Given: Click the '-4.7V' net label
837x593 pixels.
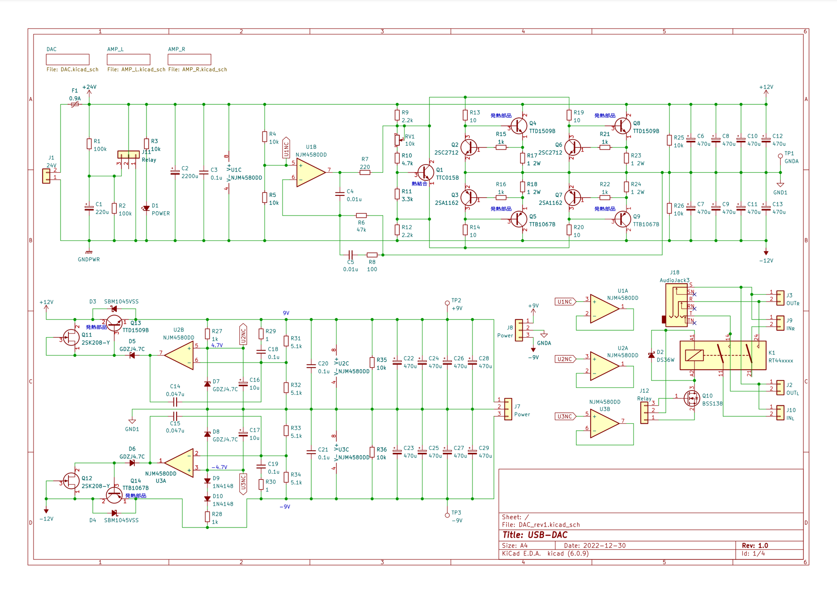Looking at the screenshot, I should click(x=219, y=467).
